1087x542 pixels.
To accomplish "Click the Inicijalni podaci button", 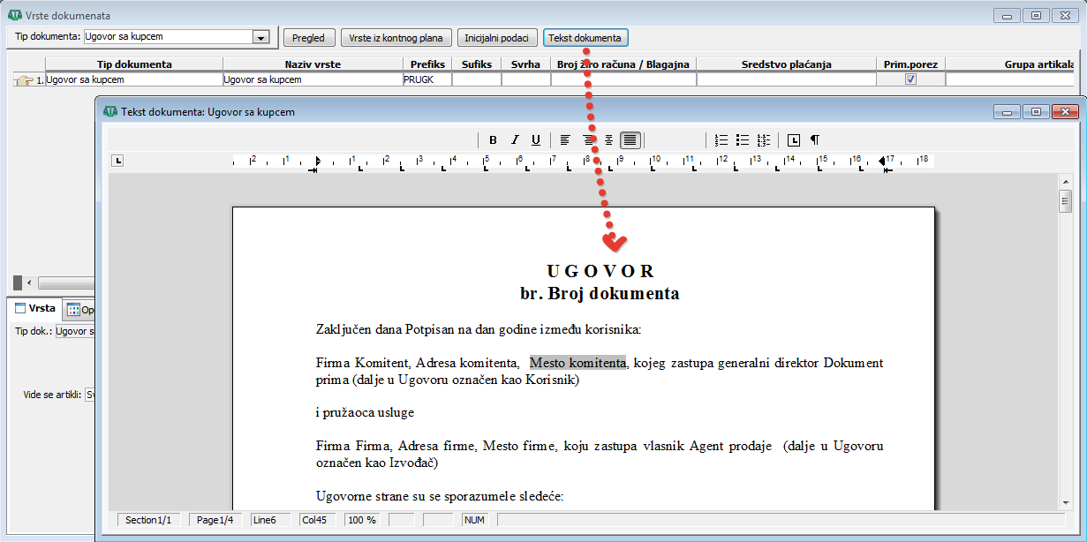I will [497, 38].
